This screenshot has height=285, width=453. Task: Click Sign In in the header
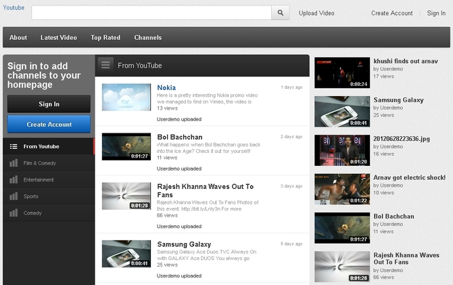(x=436, y=13)
